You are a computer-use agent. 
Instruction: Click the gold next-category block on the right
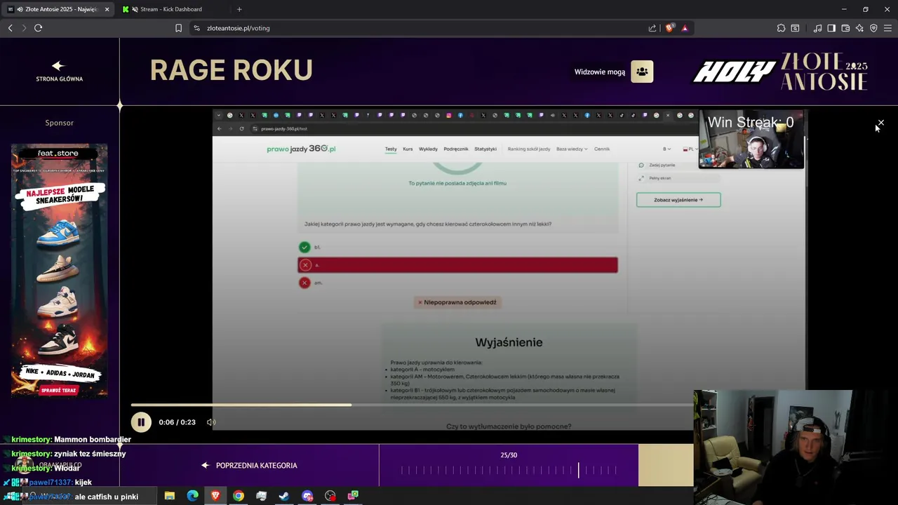(666, 465)
